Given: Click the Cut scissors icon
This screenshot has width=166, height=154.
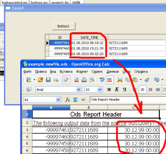Looking at the screenshot, I should pos(120,80).
